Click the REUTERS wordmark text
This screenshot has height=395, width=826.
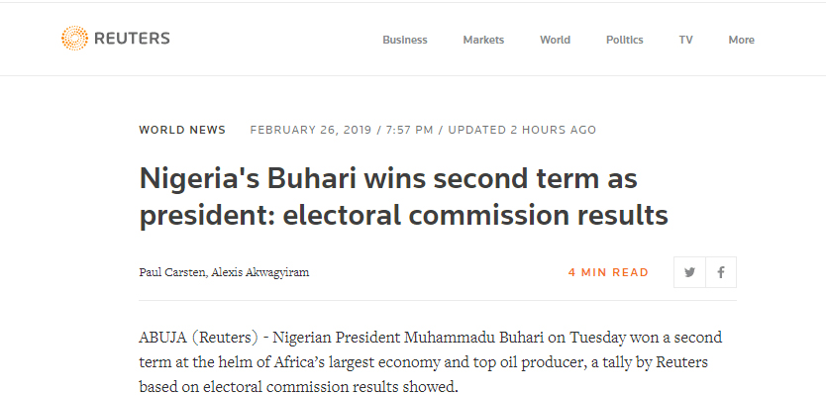pos(132,39)
